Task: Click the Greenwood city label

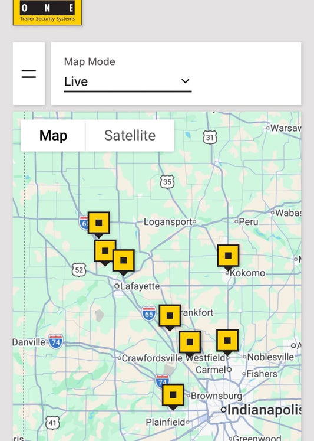Action: 257,437
